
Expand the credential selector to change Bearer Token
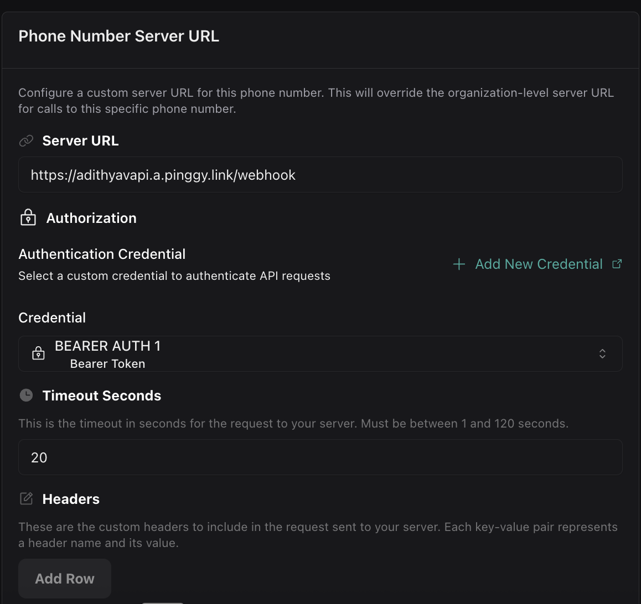[x=320, y=353]
